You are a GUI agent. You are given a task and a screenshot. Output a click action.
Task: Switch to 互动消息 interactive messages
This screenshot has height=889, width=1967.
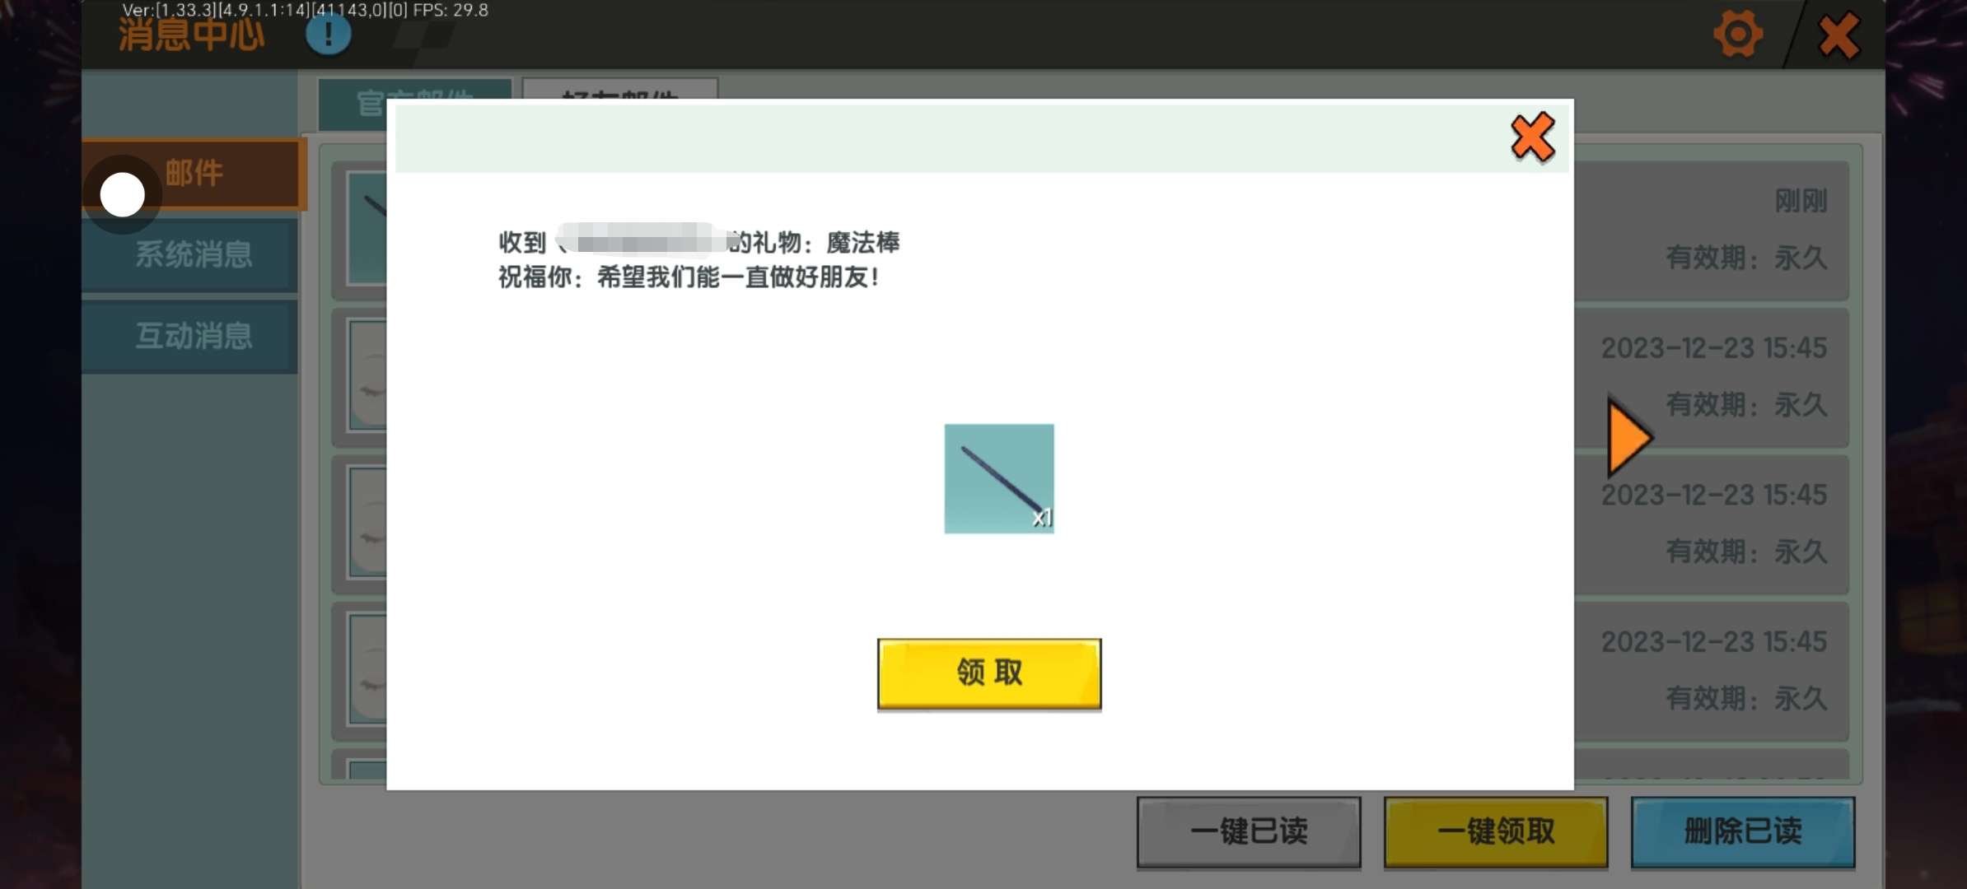point(193,336)
